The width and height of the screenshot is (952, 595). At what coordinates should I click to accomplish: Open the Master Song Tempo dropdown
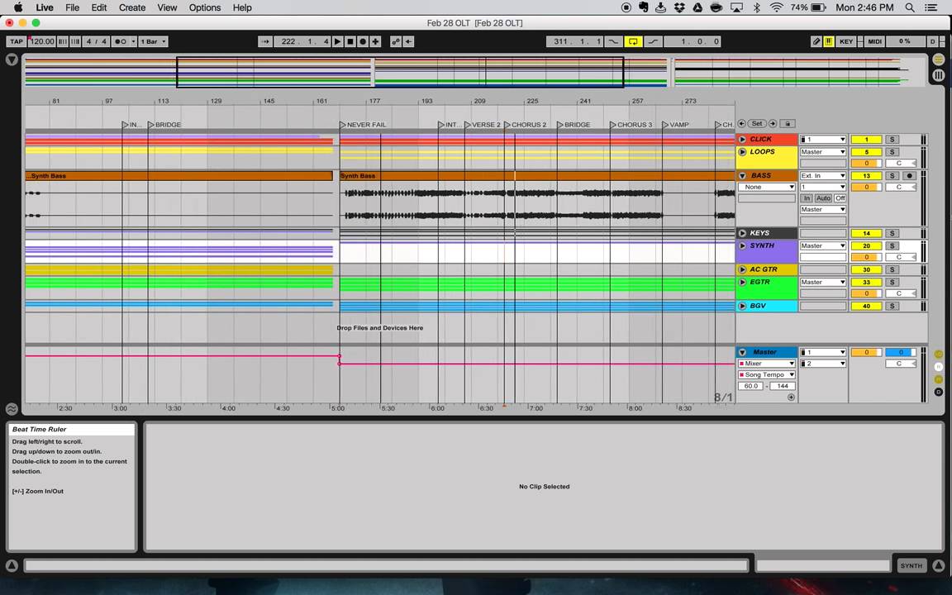[767, 374]
